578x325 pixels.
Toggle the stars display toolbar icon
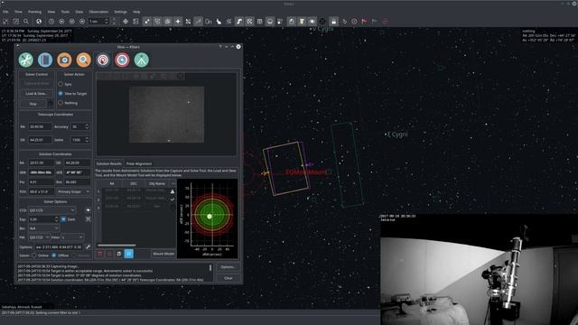[147, 22]
